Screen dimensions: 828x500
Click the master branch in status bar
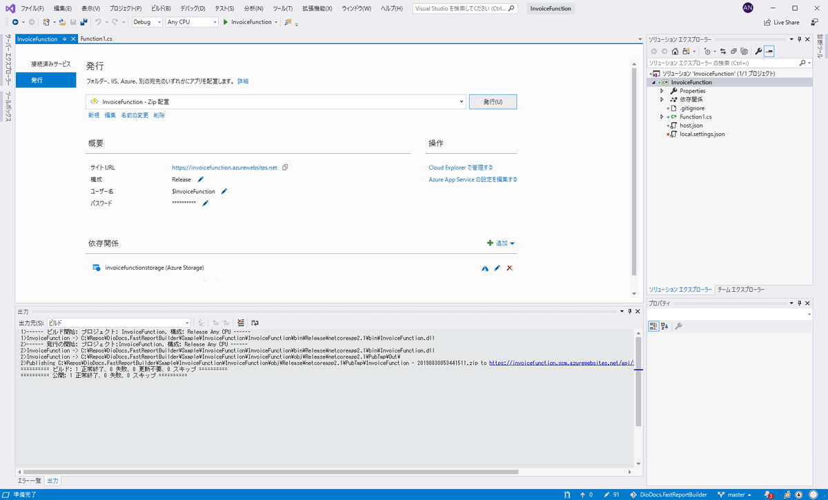point(736,494)
